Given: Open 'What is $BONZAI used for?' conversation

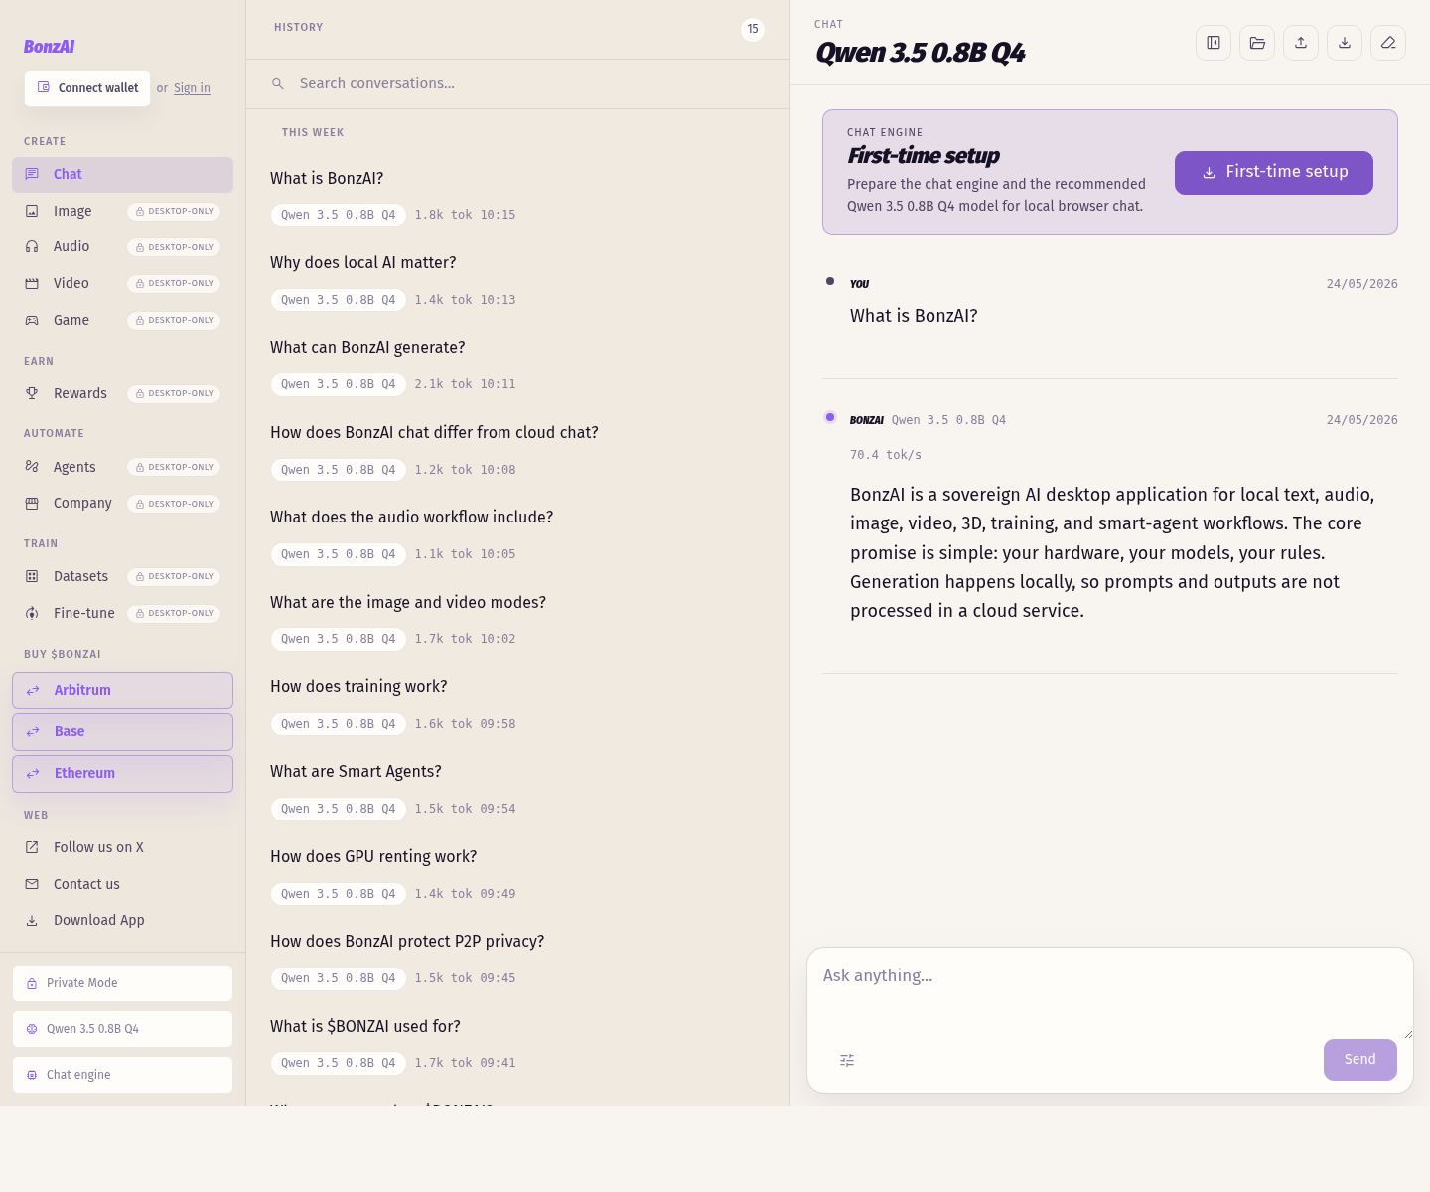Looking at the screenshot, I should tap(517, 1044).
